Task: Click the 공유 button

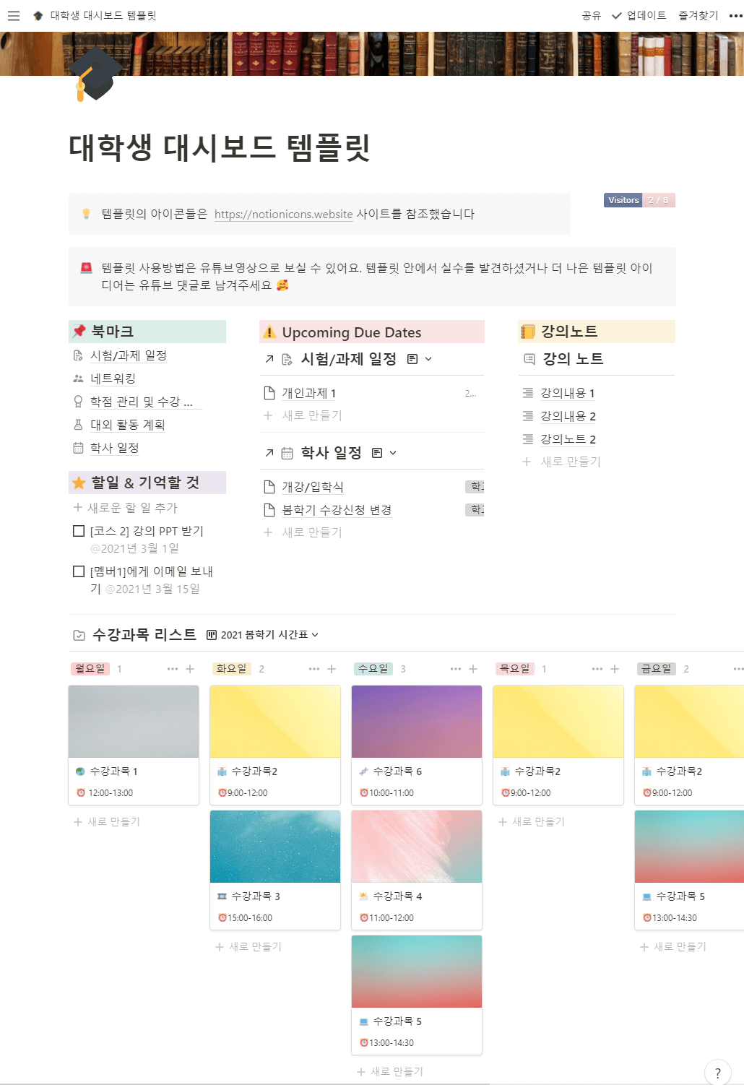Action: click(x=590, y=15)
